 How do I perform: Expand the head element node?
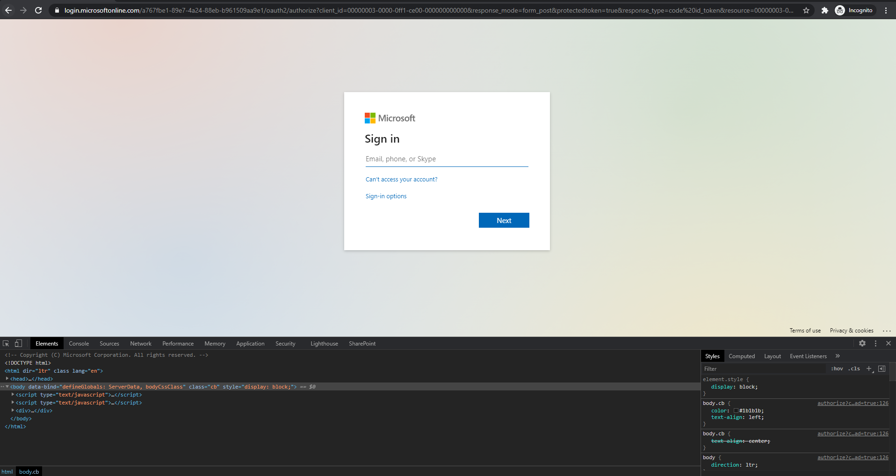pos(7,378)
